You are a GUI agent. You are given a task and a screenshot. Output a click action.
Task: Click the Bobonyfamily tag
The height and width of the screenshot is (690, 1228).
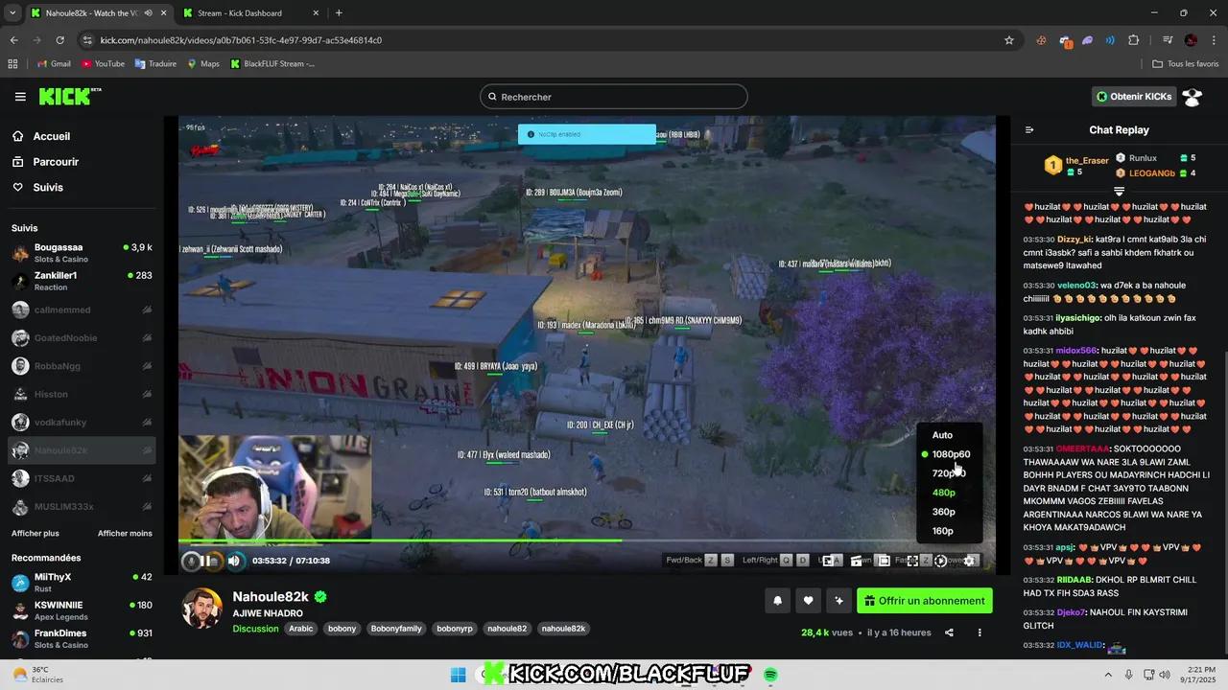click(396, 629)
